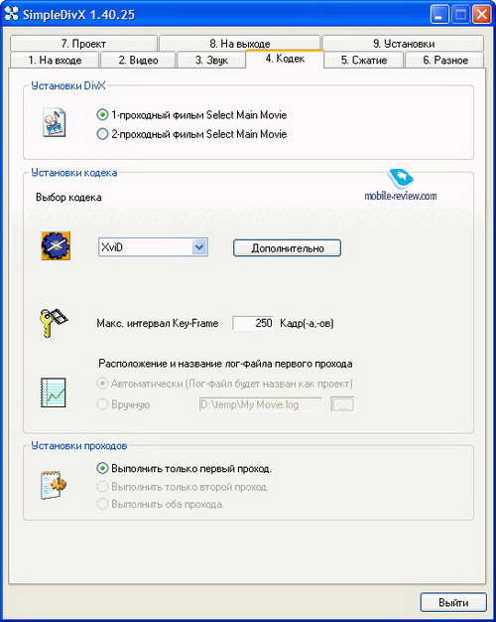The image size is (496, 622).
Task: Click the Выйти button
Action: [x=453, y=602]
